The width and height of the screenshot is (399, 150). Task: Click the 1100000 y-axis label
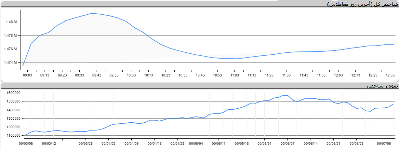coord(13,136)
